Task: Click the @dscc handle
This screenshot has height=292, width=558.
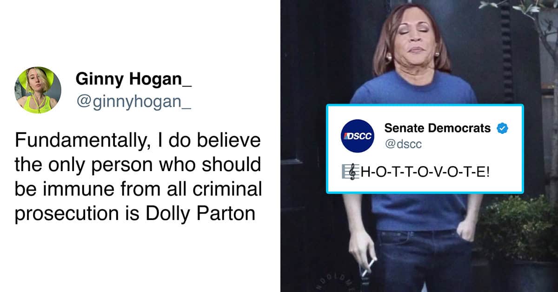Action: pyautogui.click(x=403, y=144)
